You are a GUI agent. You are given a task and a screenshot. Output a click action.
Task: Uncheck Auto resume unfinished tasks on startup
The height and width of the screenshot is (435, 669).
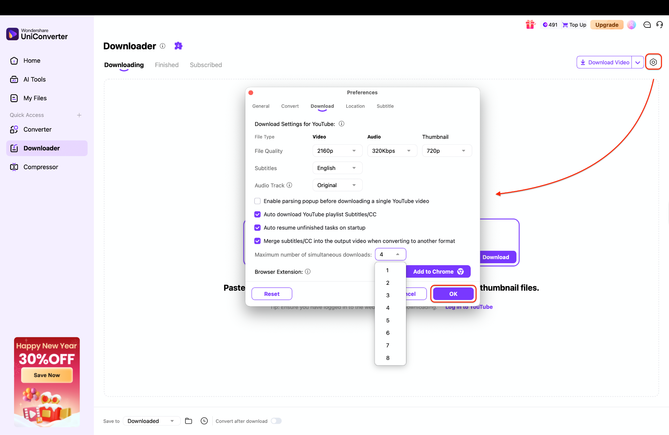(x=257, y=228)
